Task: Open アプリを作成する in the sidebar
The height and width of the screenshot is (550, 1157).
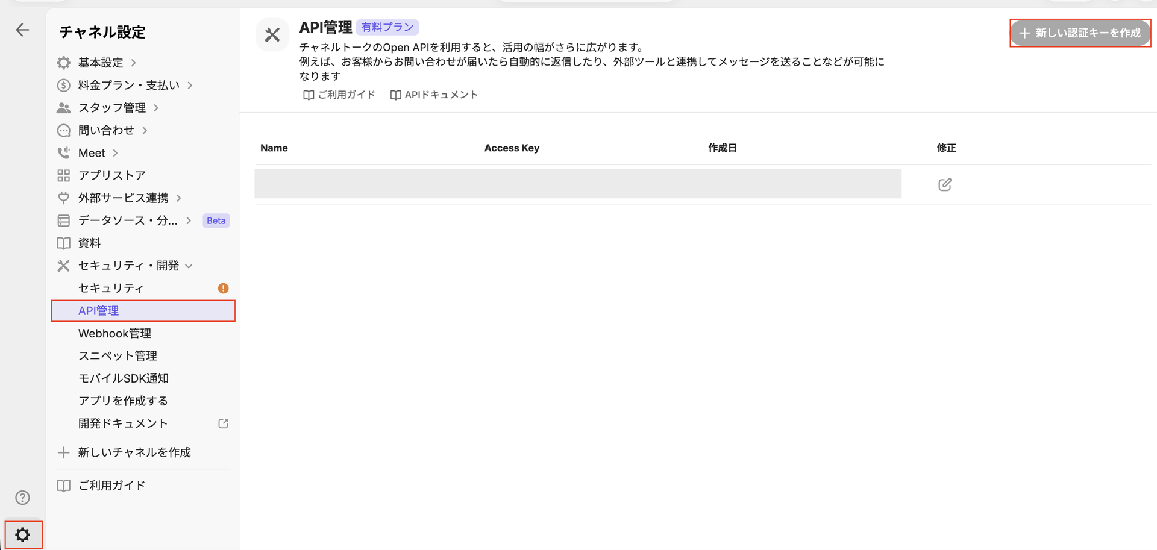Action: 123,401
